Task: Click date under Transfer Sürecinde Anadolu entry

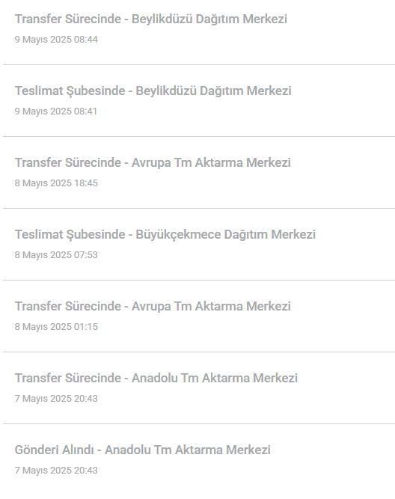Action: [56, 399]
